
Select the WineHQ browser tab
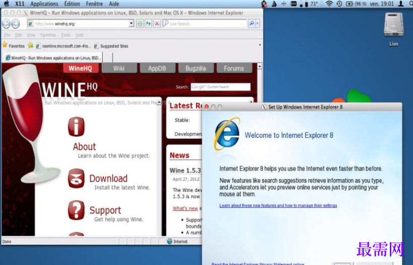click(x=52, y=58)
